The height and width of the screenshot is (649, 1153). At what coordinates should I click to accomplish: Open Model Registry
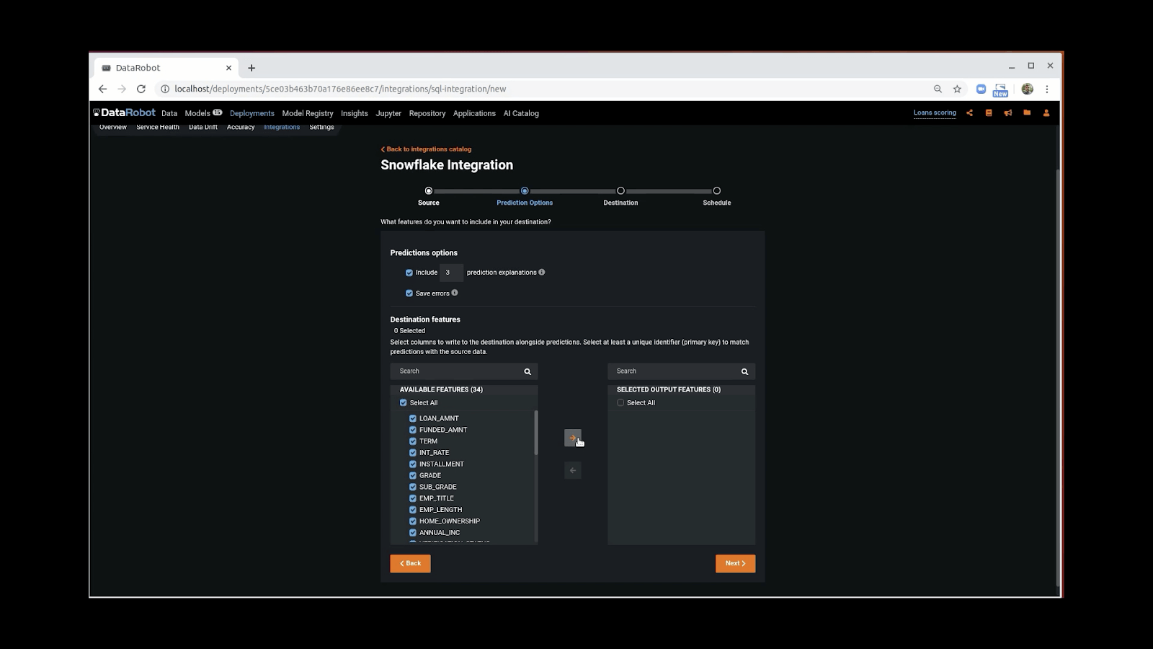pos(308,113)
